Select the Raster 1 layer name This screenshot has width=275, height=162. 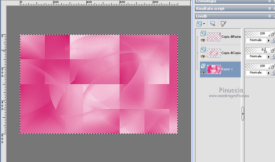coord(227,69)
